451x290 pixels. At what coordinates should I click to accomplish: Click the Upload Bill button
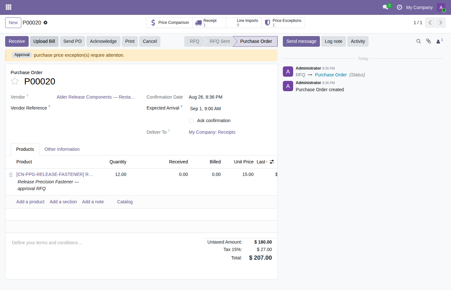pyautogui.click(x=44, y=41)
